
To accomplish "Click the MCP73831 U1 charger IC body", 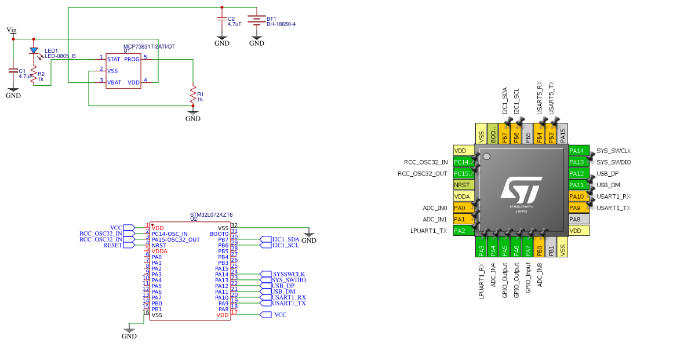I will pyautogui.click(x=123, y=71).
